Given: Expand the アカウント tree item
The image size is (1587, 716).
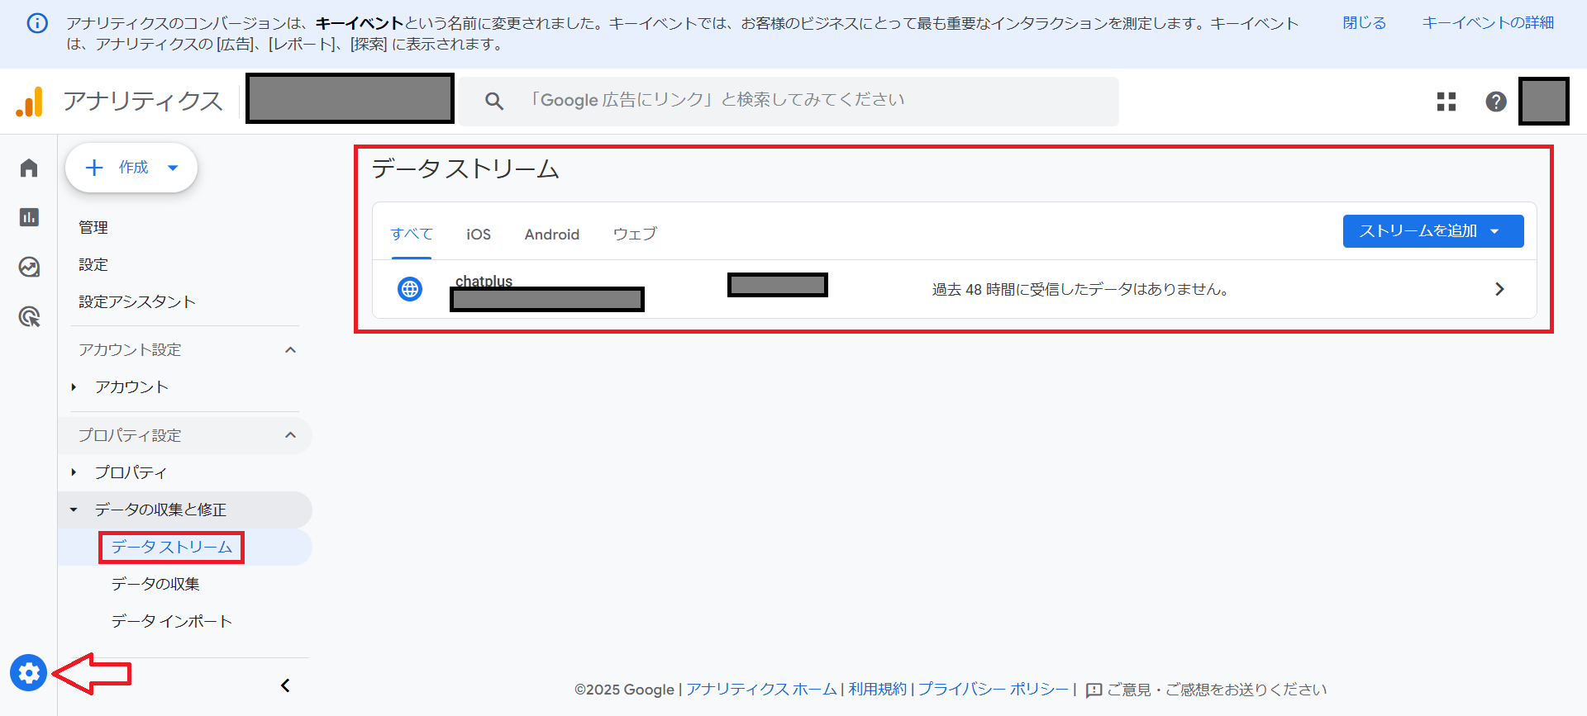Looking at the screenshot, I should click(74, 387).
